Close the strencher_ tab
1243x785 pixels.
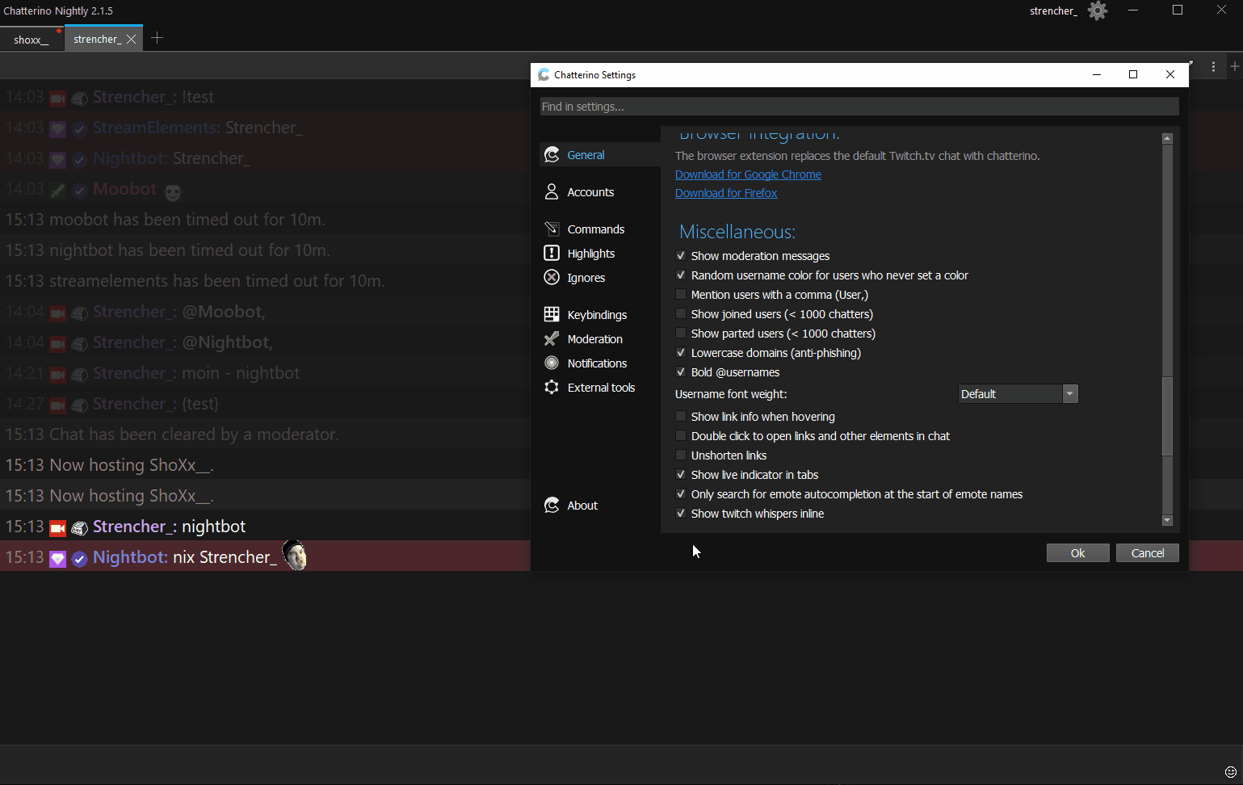coord(132,39)
